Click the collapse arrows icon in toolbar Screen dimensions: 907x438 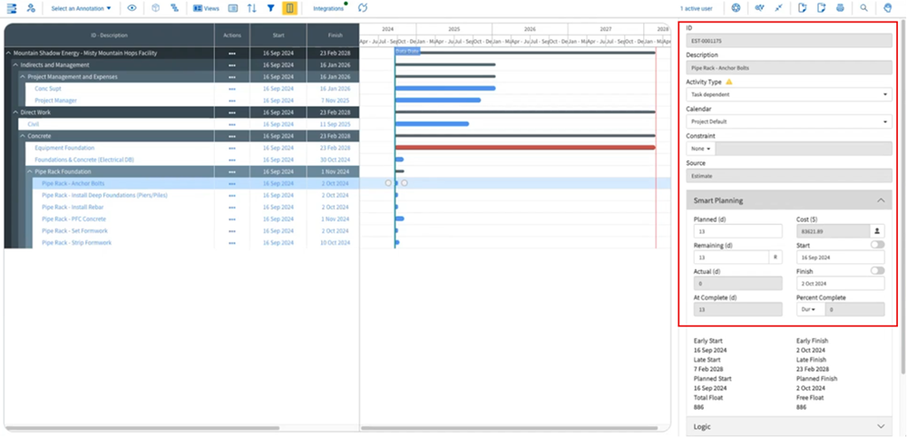pos(778,8)
